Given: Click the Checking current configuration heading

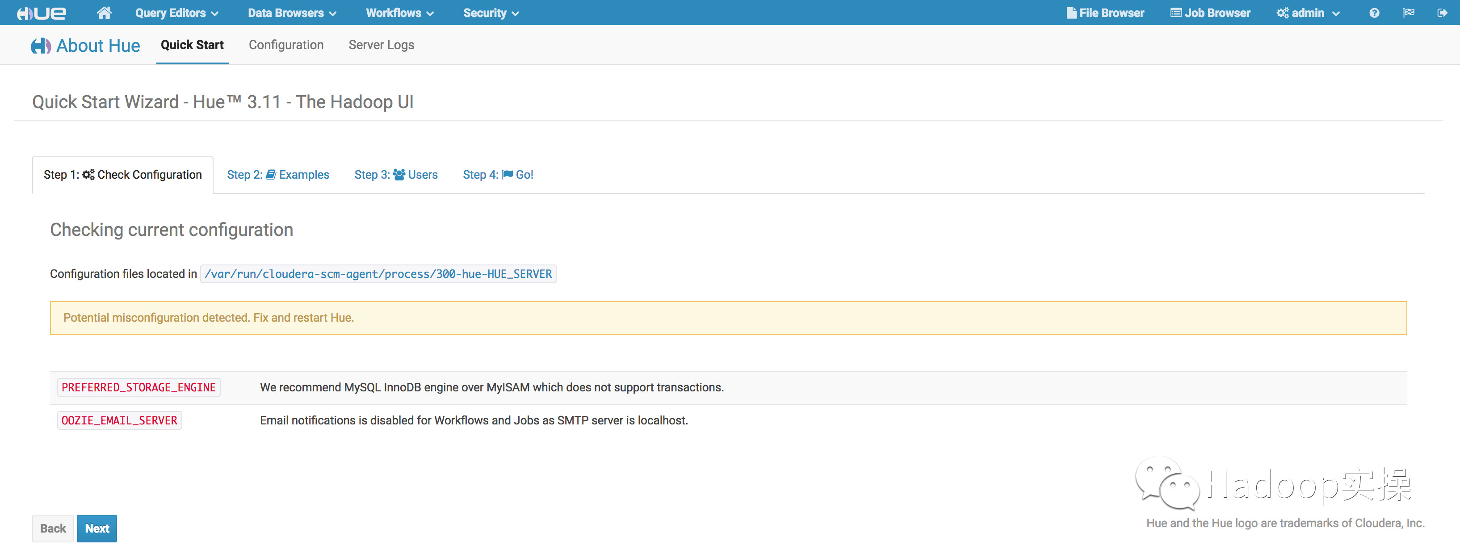Looking at the screenshot, I should pos(172,230).
